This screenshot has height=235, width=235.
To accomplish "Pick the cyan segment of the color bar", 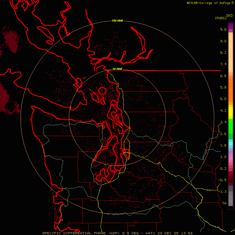I will pyautogui.click(x=231, y=144).
